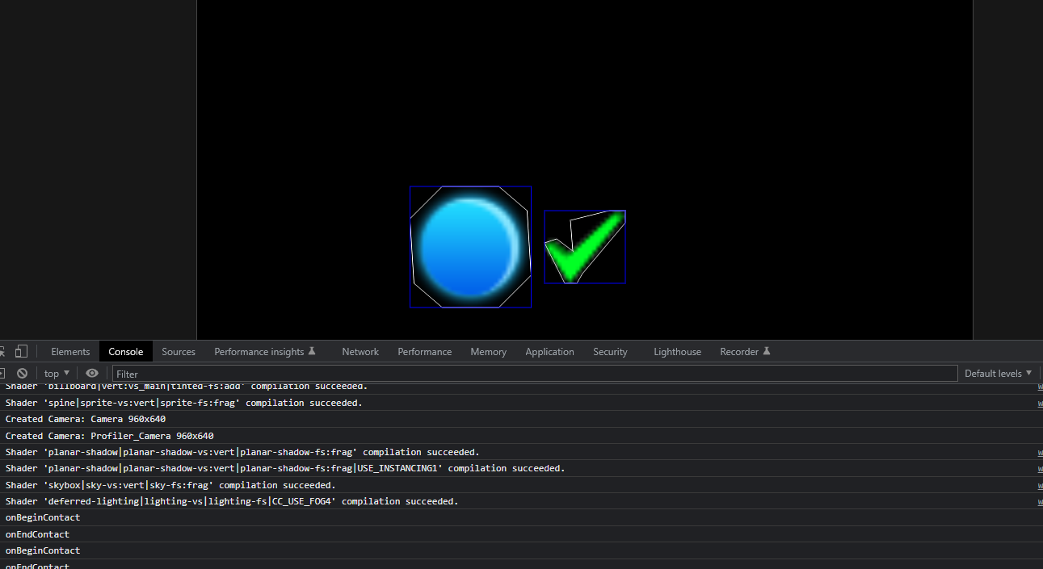The width and height of the screenshot is (1043, 569).
Task: Open the top context dropdown
Action: (x=57, y=374)
